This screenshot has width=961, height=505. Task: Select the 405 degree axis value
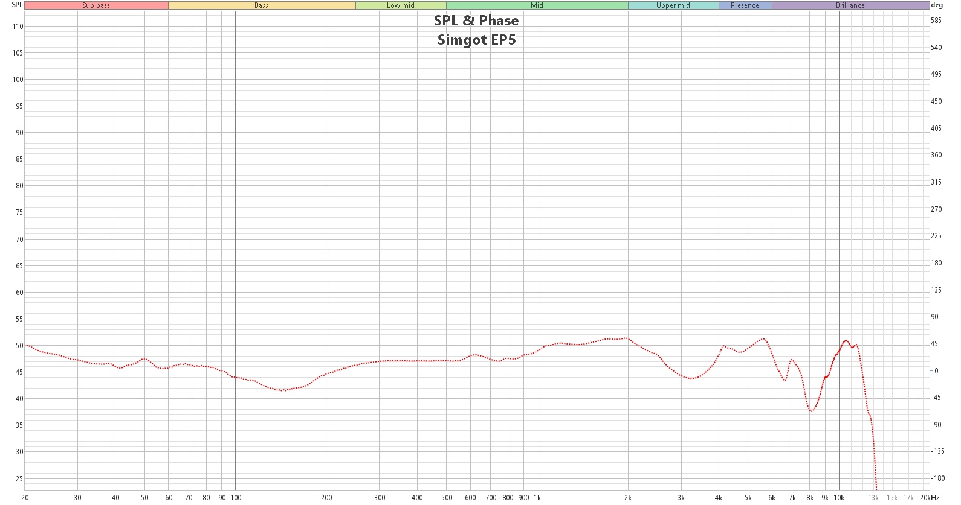[936, 129]
